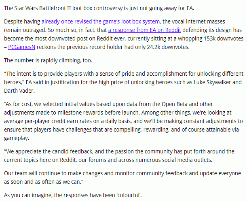Viewport: 247px width, 202px height.
Task: Follow the PCGamesN link
Action: pos(21,47)
